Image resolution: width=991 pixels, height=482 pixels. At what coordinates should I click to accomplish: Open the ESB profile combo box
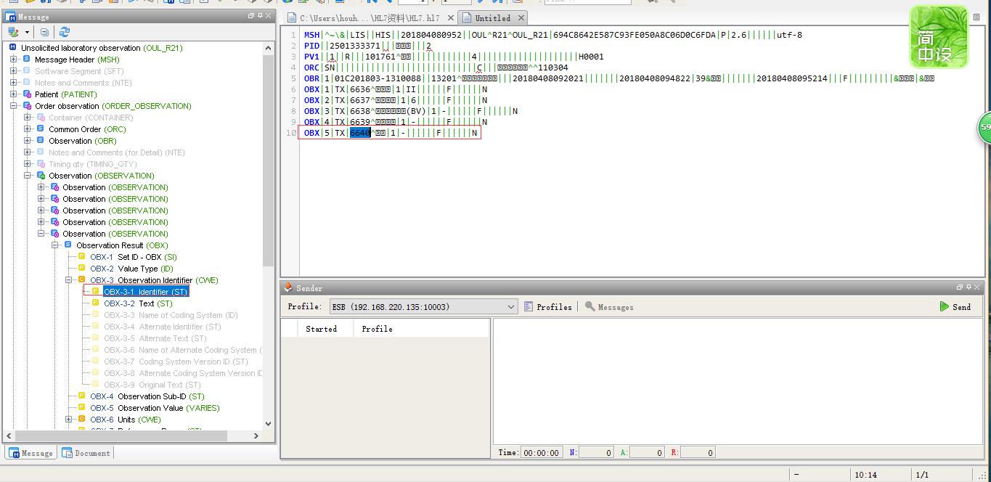click(424, 307)
